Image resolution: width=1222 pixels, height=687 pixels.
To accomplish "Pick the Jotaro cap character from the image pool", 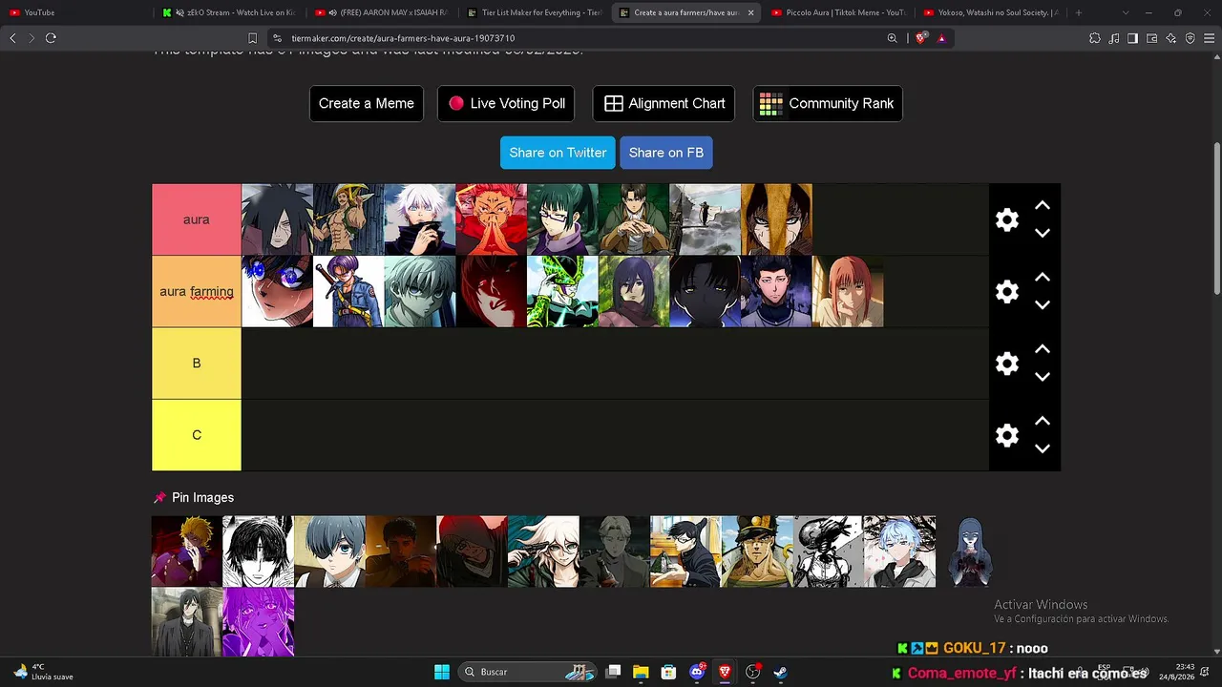I will point(757,552).
